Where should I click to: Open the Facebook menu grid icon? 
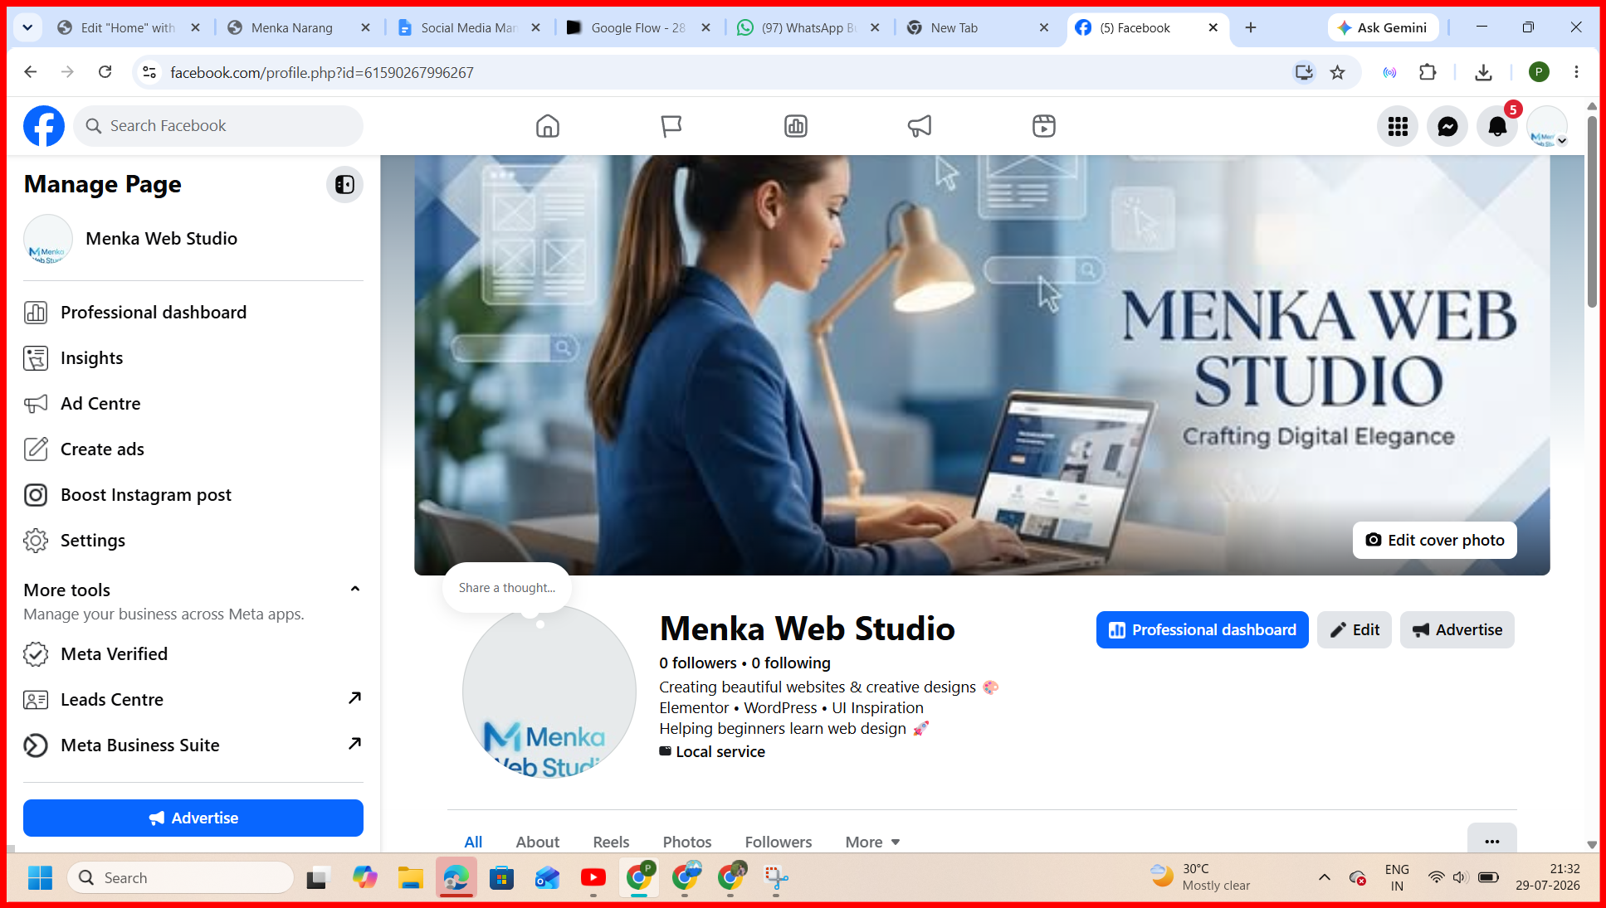coord(1398,126)
